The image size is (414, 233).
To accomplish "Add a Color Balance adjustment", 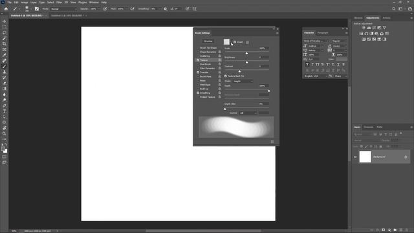I will pyautogui.click(x=366, y=34).
